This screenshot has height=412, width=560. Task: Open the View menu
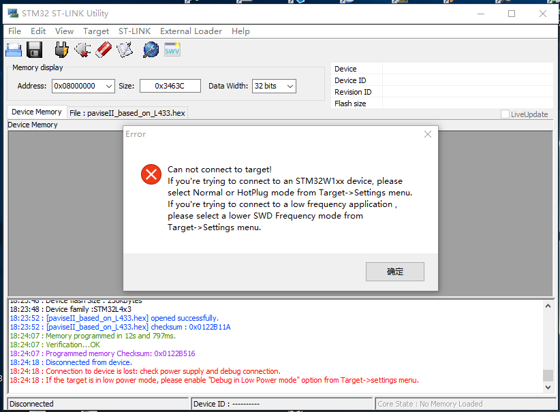(64, 31)
